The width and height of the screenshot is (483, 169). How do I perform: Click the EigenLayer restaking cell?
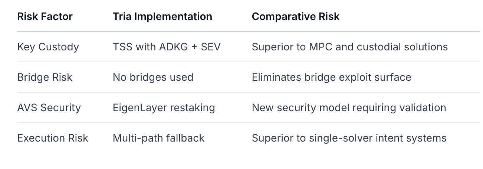164,108
